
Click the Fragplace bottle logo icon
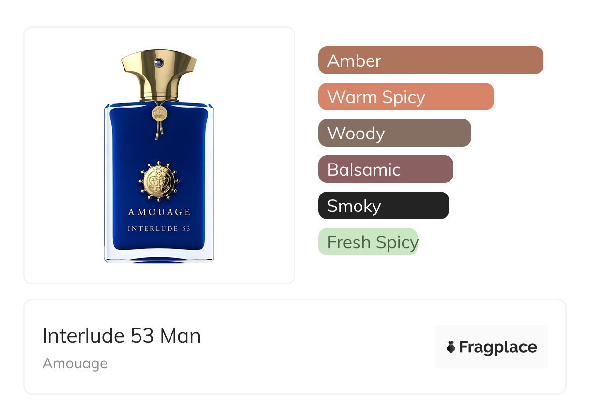pyautogui.click(x=451, y=347)
